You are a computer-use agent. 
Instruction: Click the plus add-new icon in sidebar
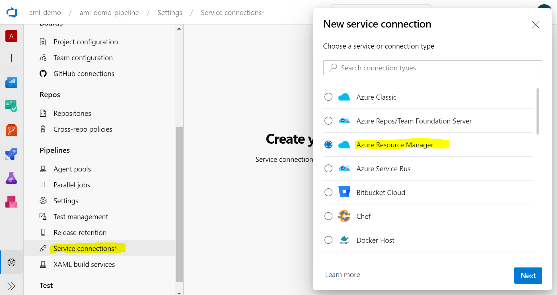pos(11,58)
